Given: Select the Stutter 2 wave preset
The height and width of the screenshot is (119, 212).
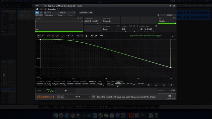Looking at the screenshot, I should click(x=49, y=84).
